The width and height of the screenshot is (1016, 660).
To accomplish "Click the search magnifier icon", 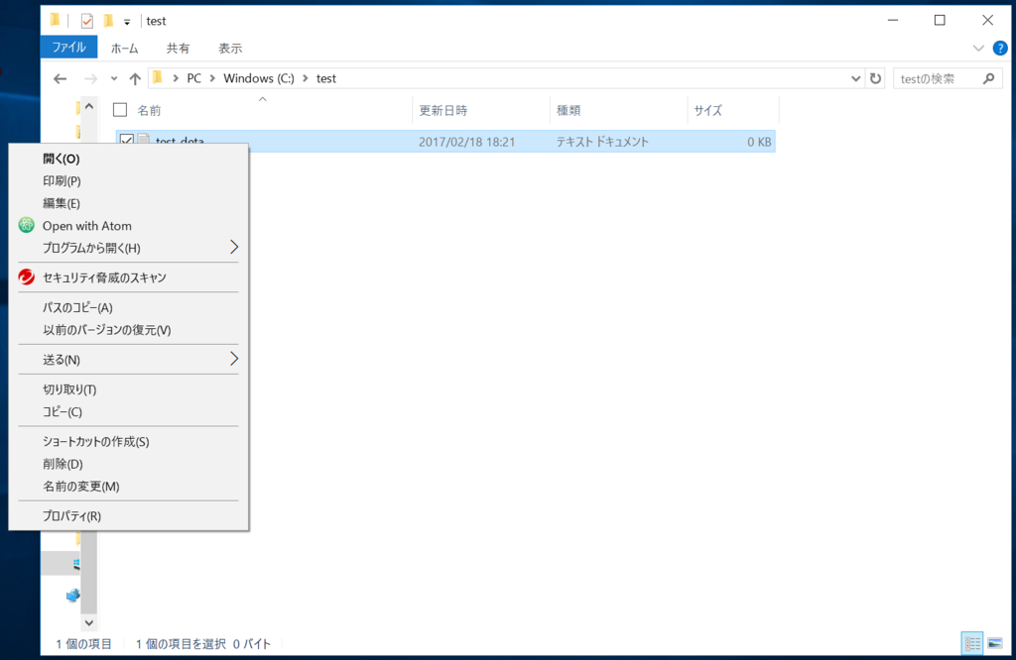I will click(x=988, y=79).
